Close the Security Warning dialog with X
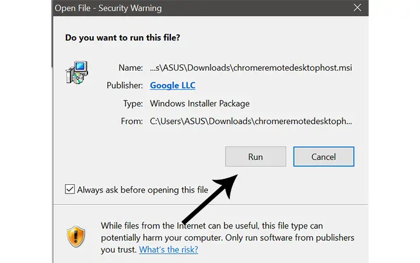The height and width of the screenshot is (263, 420). pos(358,8)
